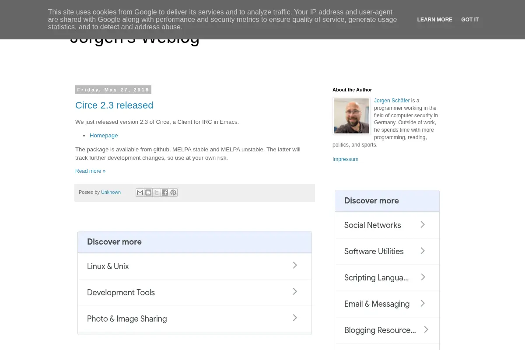Email this post via the Gmail icon
The height and width of the screenshot is (350, 525).
click(x=140, y=192)
